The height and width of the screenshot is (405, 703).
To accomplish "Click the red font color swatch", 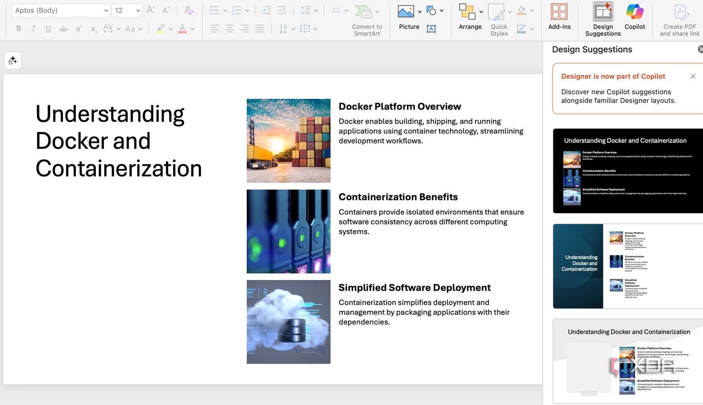I will point(182,29).
